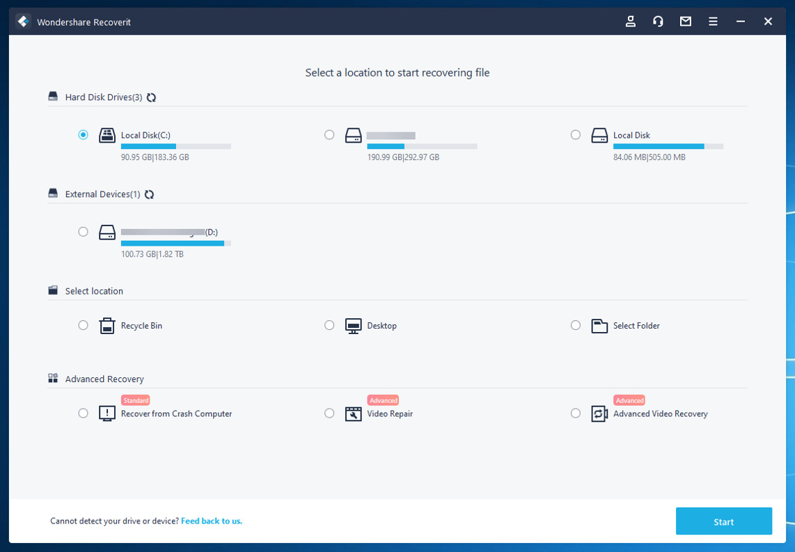Click the Select Folder icon
Screen dimensions: 795x552
(599, 325)
